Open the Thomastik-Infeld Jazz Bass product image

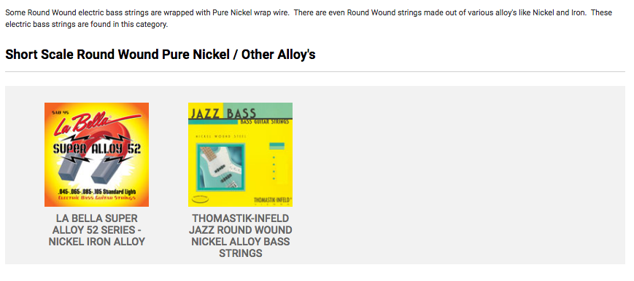(240, 154)
